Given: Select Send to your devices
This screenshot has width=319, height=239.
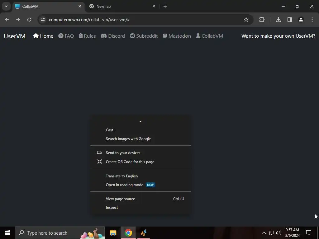Looking at the screenshot, I should (140, 152).
